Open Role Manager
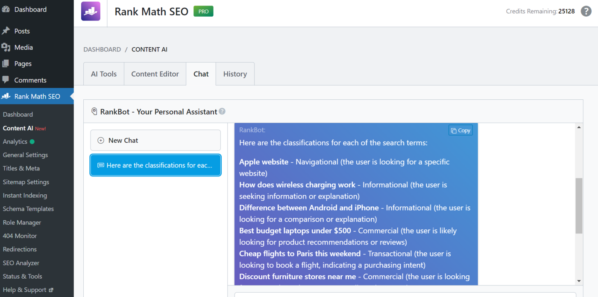Viewport: 598px width, 297px height. click(x=22, y=222)
